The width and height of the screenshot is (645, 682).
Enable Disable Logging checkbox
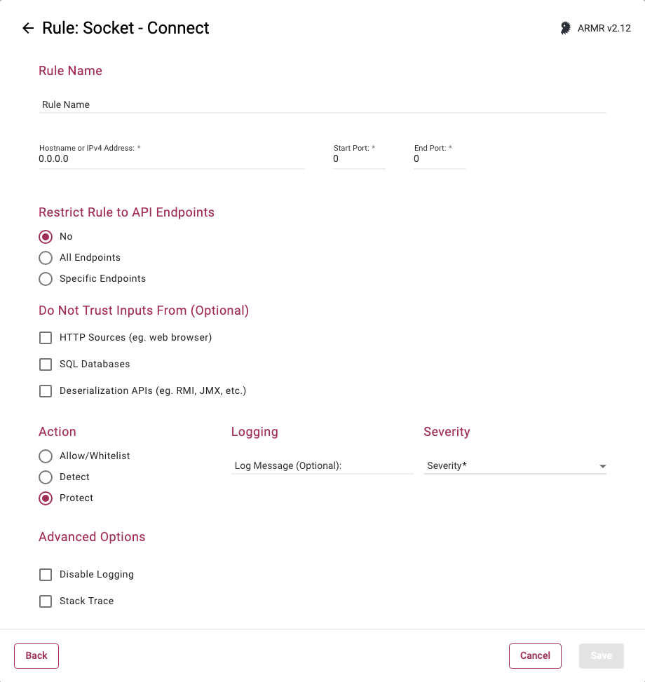point(46,575)
